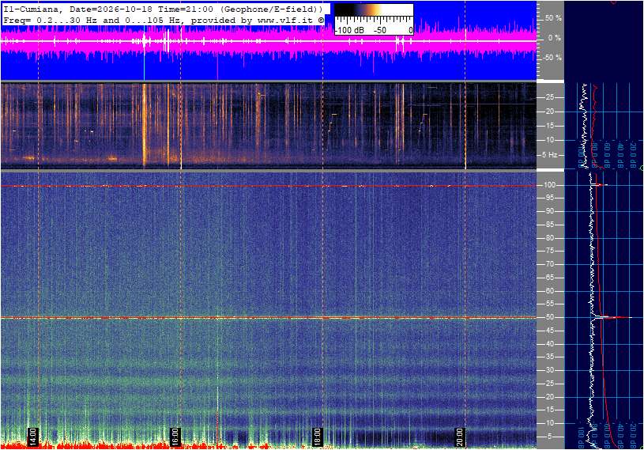
Task: Click the '65' frequency scale label
Action: click(549, 278)
